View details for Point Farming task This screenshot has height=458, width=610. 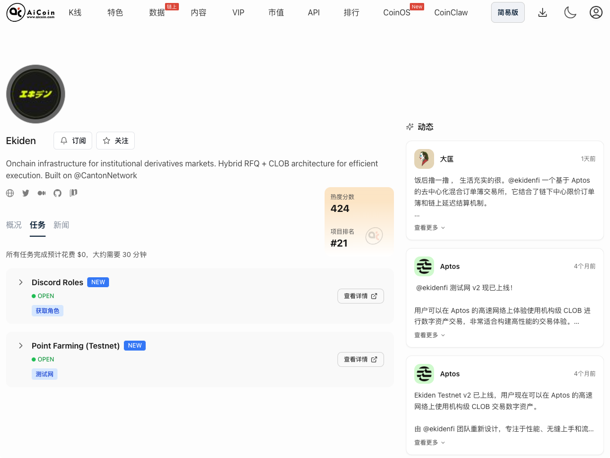click(x=361, y=359)
